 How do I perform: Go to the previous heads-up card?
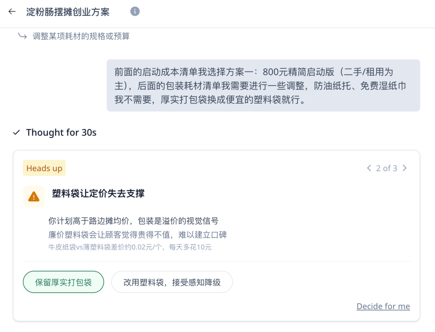tap(369, 168)
